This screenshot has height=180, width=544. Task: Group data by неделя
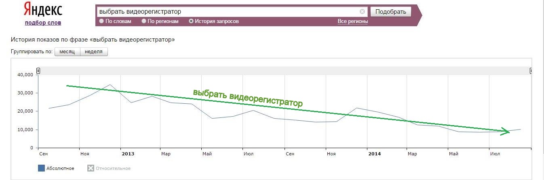point(94,52)
